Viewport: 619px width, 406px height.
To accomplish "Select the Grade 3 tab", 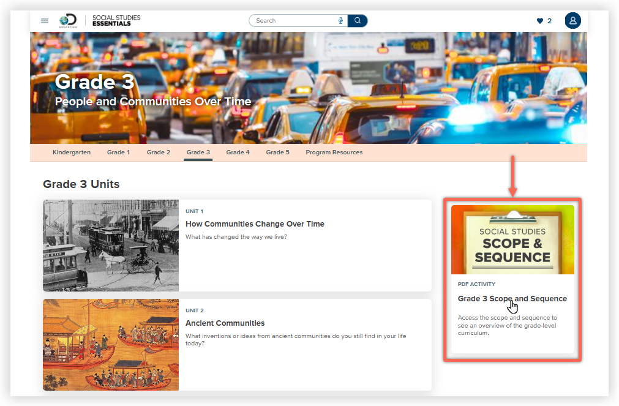I will tap(198, 152).
